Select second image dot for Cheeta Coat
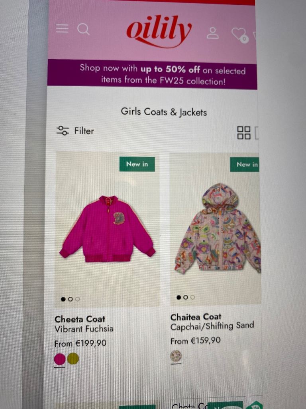 click(x=70, y=299)
